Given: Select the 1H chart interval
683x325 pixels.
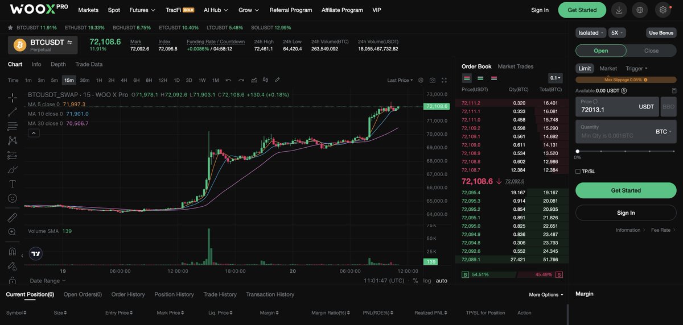Looking at the screenshot, I should pos(98,80).
